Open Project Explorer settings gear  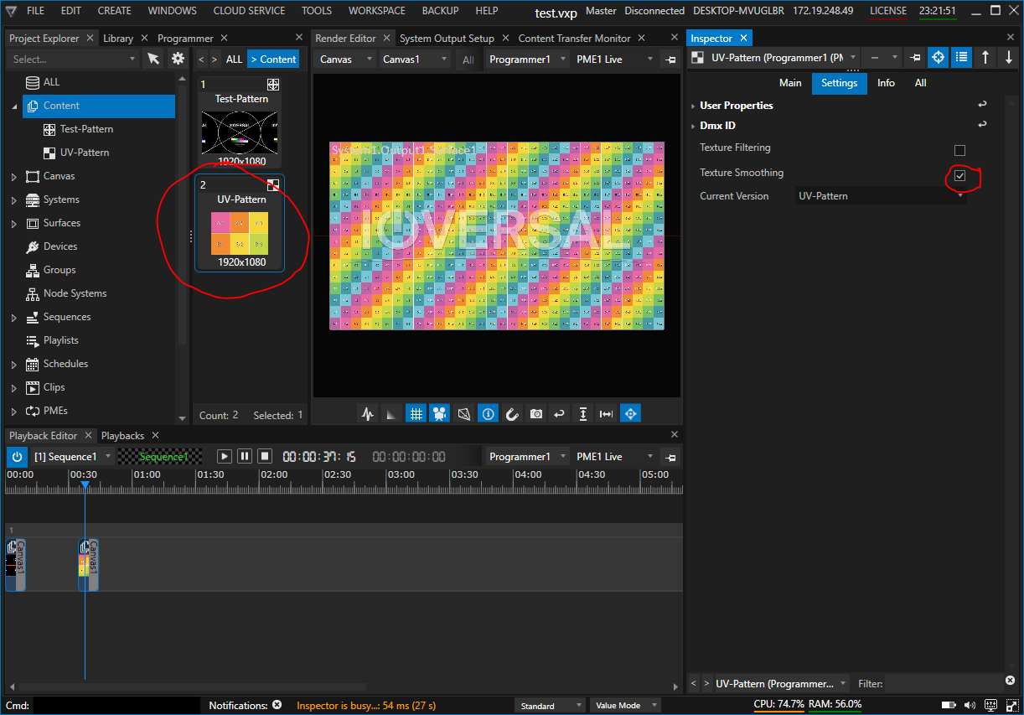pos(178,59)
